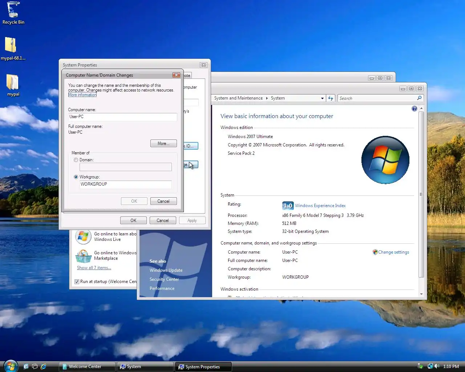Click the Workgroup name text field
Viewport: 465px width, 372px height.
pos(126,184)
